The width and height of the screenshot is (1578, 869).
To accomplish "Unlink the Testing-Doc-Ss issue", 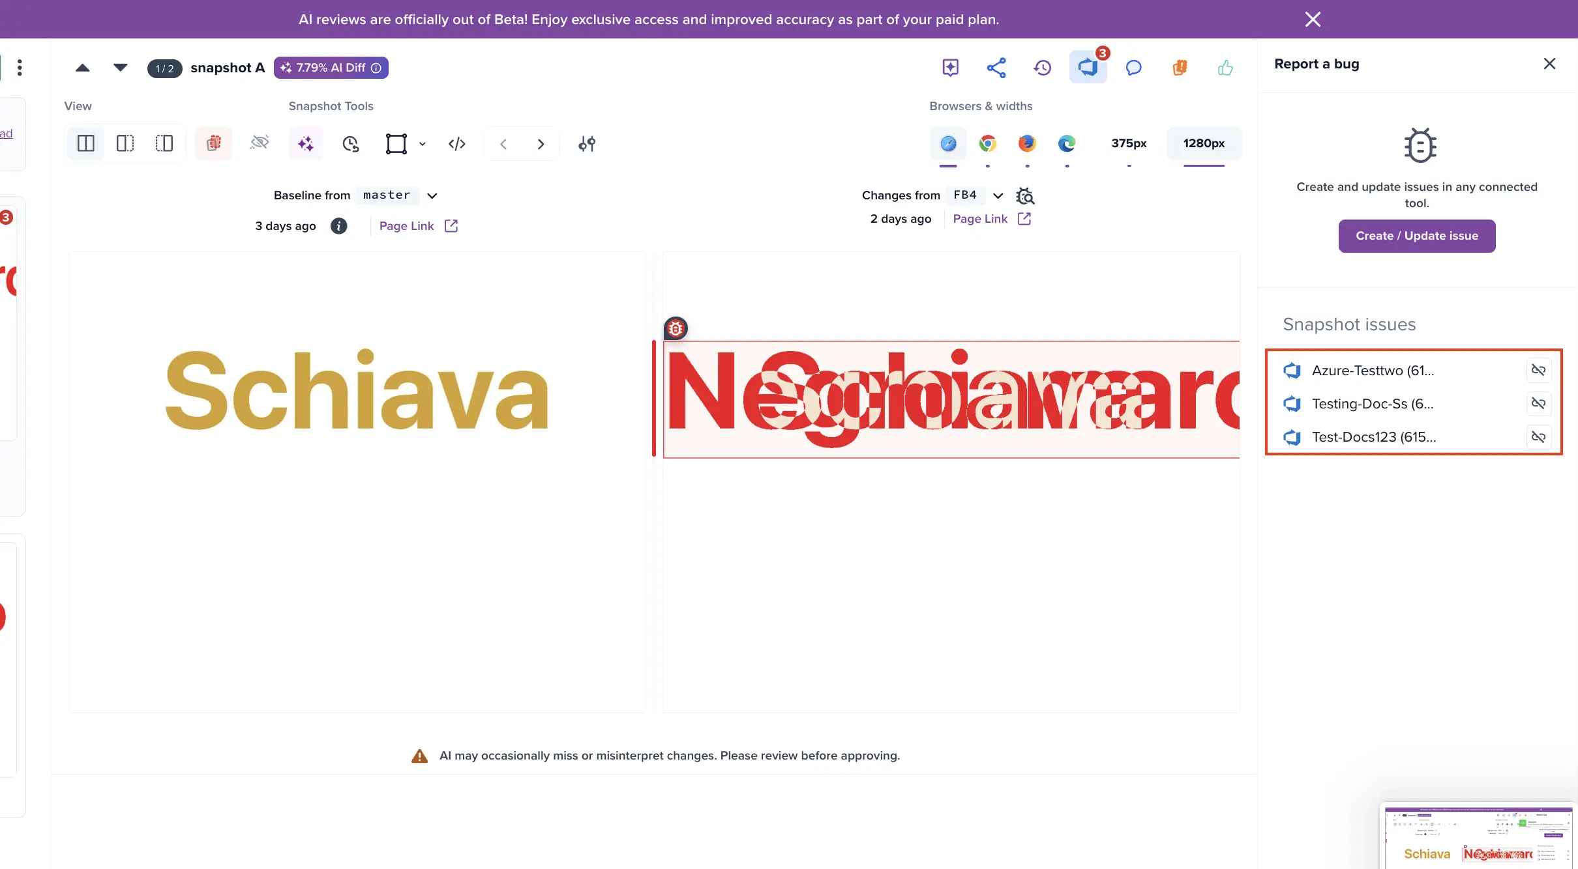I will coord(1538,403).
